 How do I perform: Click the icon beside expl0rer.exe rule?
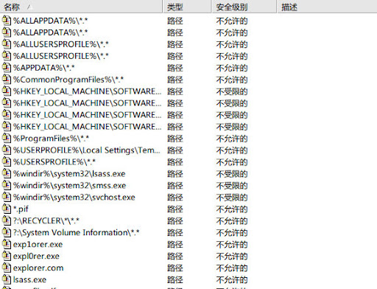click(7, 256)
